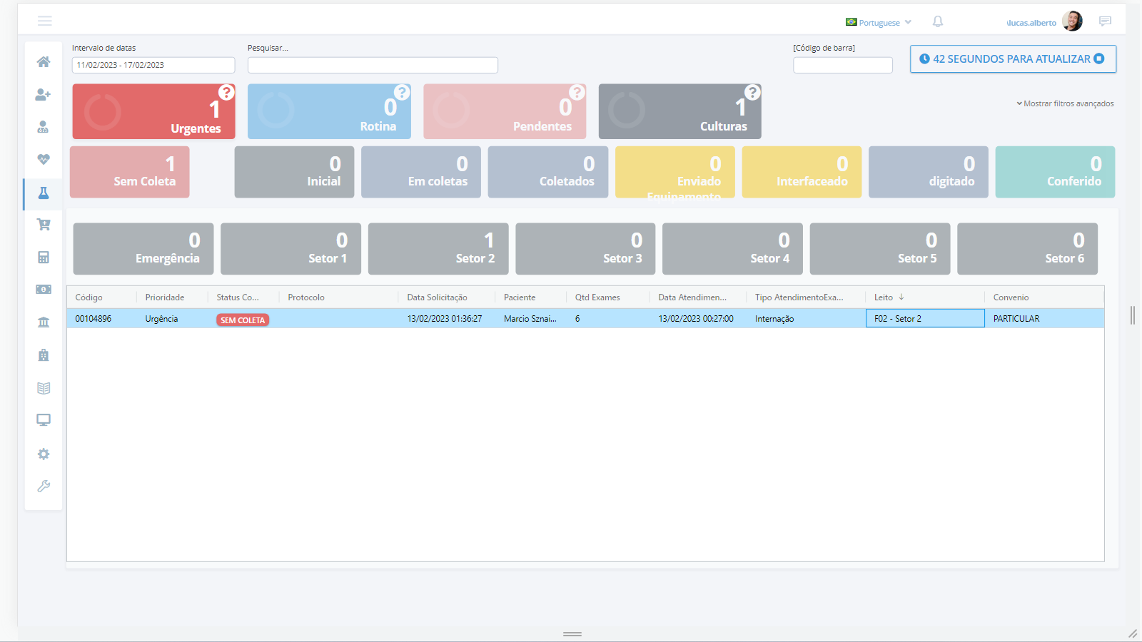Image resolution: width=1142 pixels, height=642 pixels.
Task: Expand Mostrar filtros avançados
Action: click(1065, 104)
